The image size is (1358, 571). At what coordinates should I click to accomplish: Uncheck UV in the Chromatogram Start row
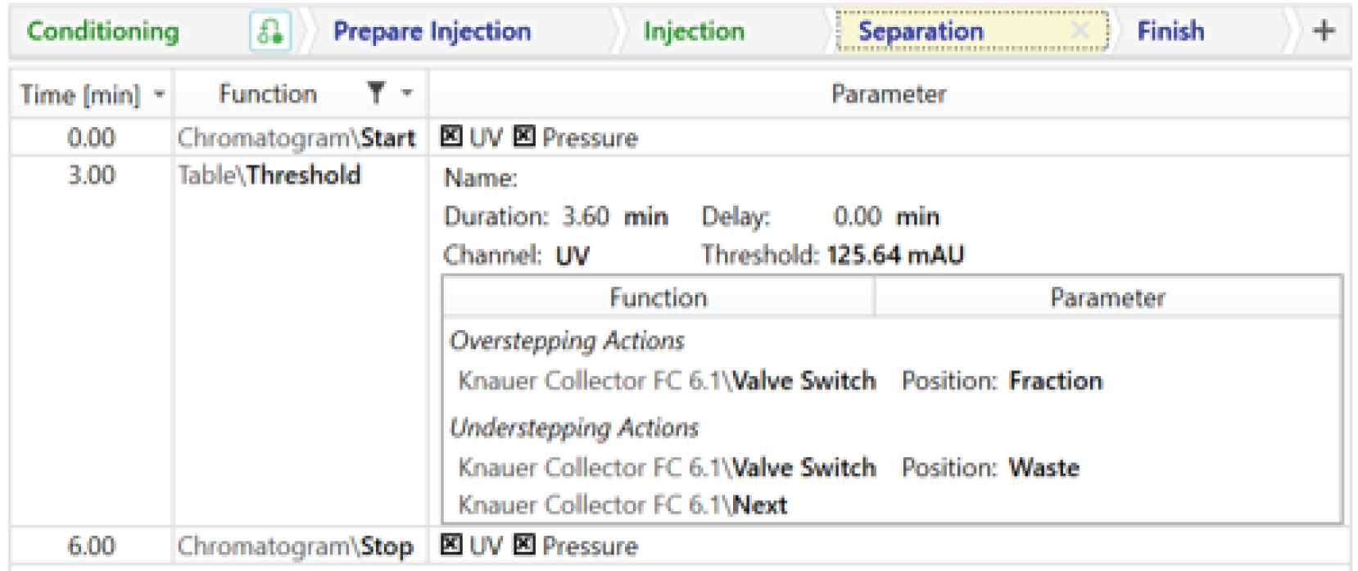coord(452,138)
